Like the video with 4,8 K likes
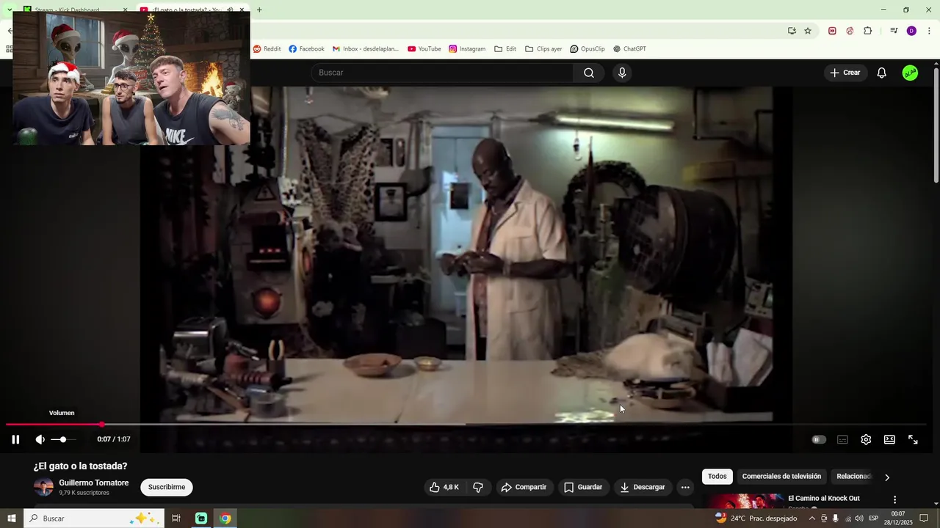Viewport: 940px width, 528px height. (444, 487)
